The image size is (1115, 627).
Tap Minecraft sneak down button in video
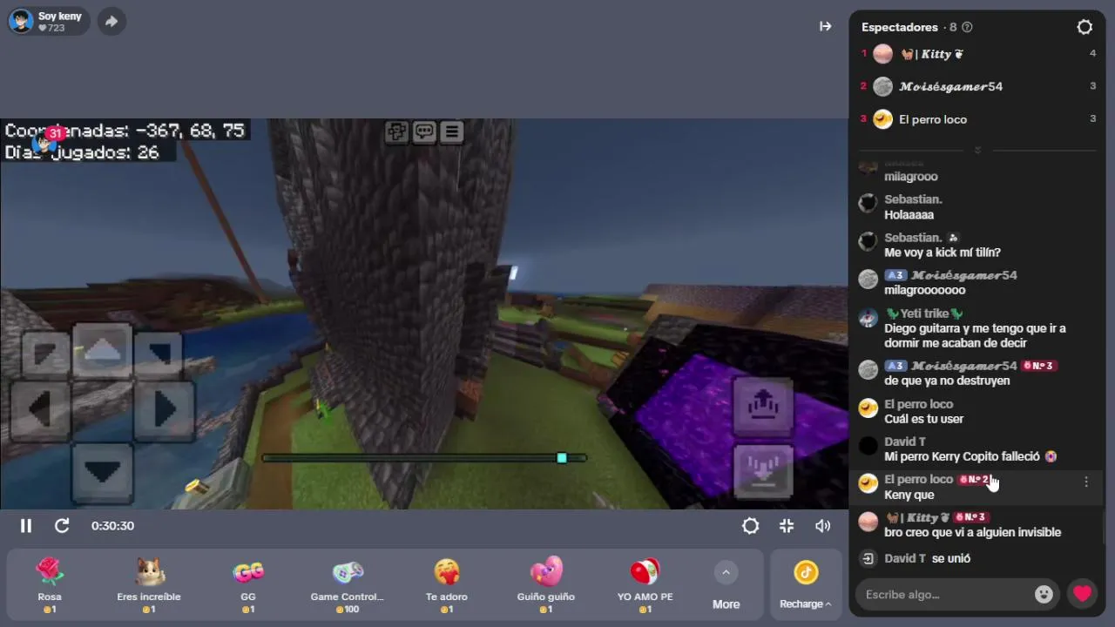(x=763, y=472)
